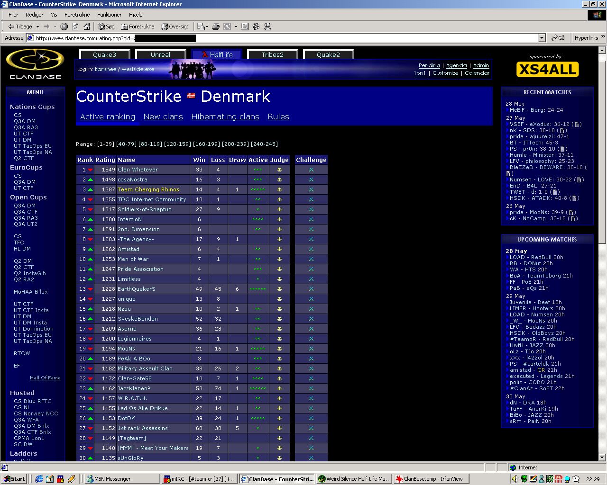The image size is (607, 485).
Task: Select the Tribes2 tab
Action: pos(272,54)
